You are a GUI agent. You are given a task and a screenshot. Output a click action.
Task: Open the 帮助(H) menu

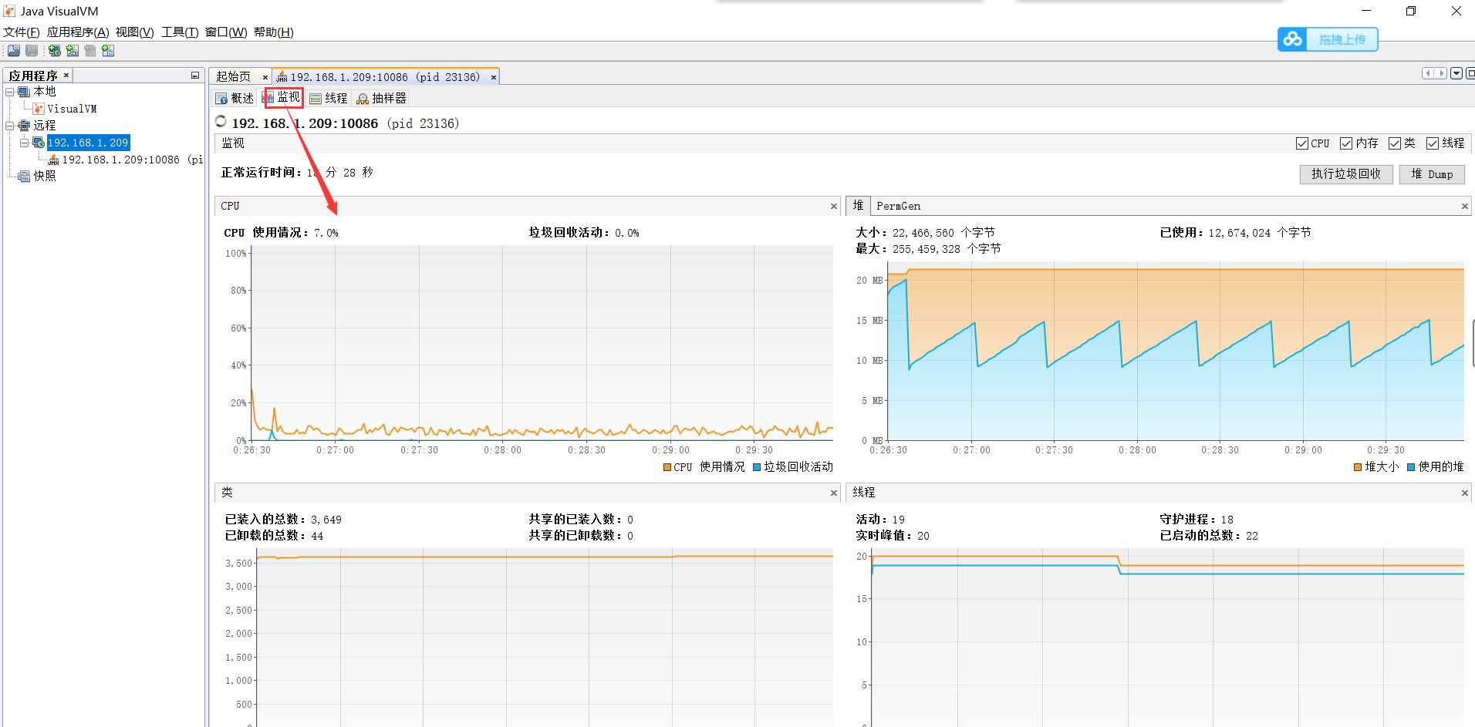click(x=274, y=32)
